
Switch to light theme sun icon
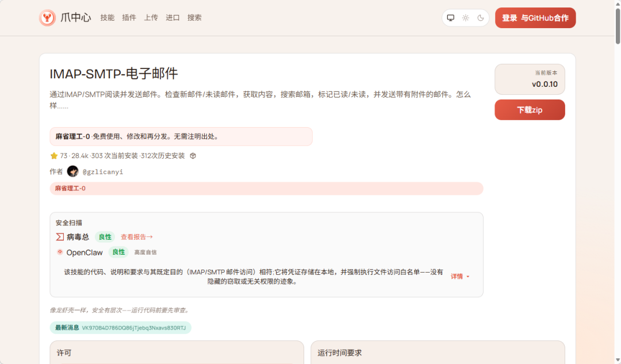466,18
